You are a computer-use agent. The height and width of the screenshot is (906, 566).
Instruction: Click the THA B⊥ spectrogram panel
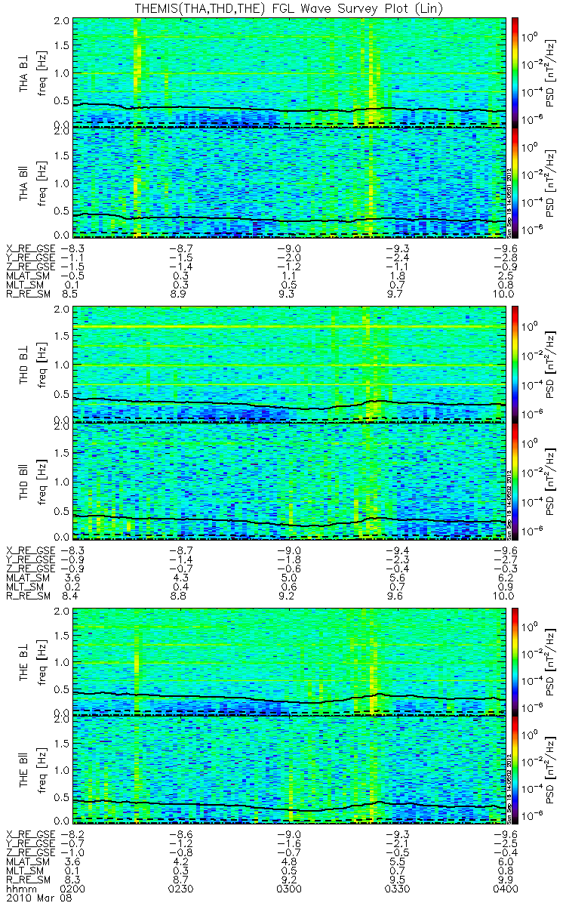tap(289, 72)
